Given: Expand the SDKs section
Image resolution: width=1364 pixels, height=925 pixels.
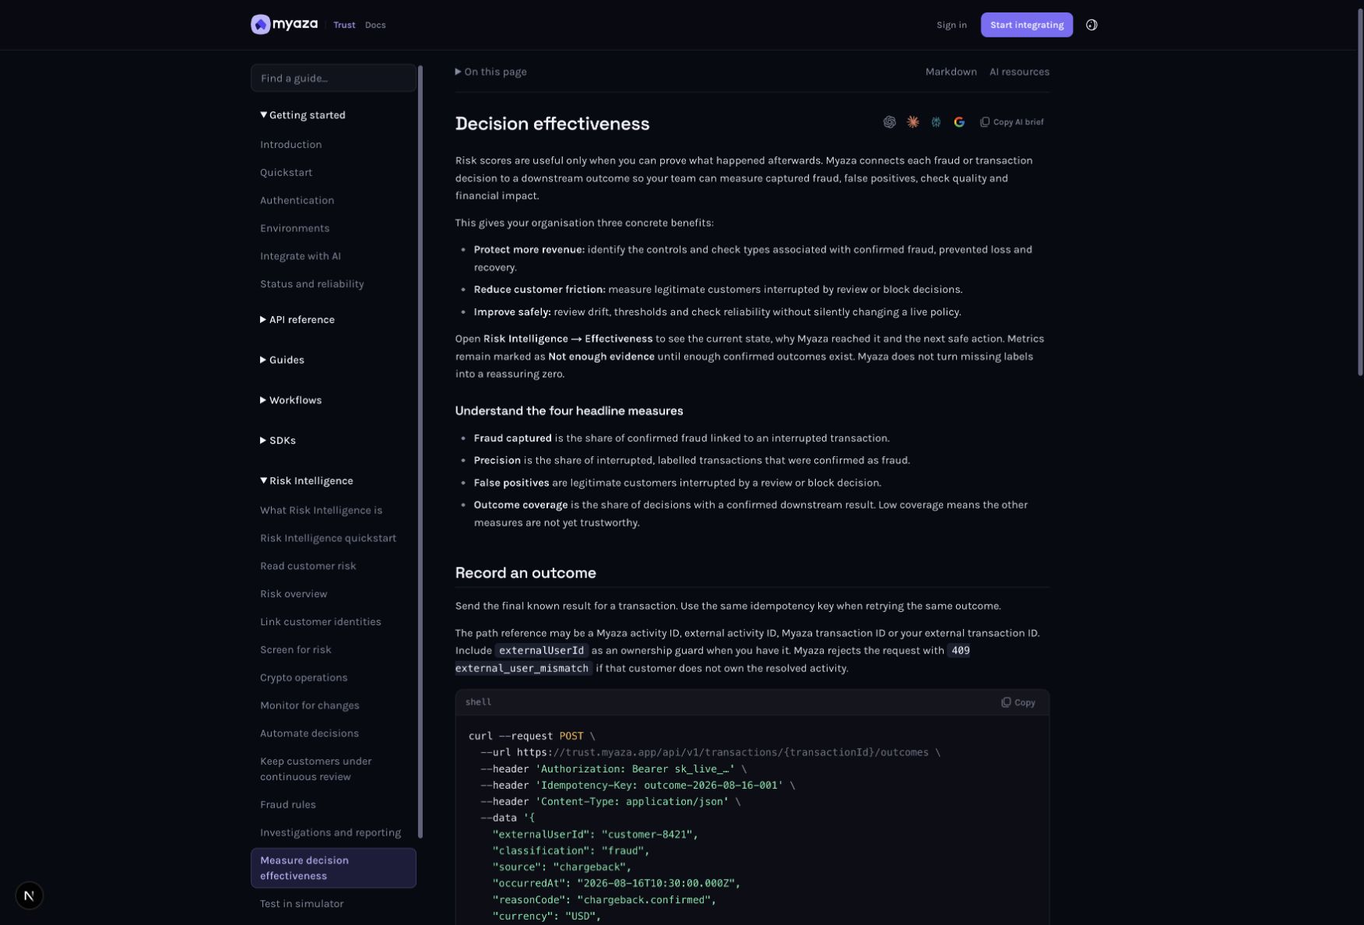Looking at the screenshot, I should point(278,441).
